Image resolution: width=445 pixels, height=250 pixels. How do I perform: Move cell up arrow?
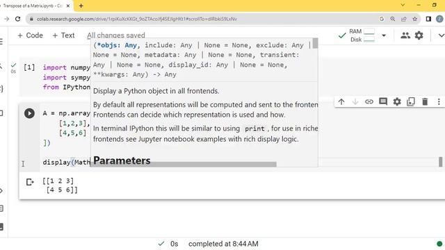[341, 101]
